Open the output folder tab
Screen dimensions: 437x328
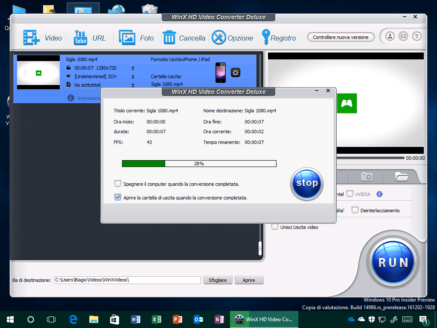click(401, 176)
